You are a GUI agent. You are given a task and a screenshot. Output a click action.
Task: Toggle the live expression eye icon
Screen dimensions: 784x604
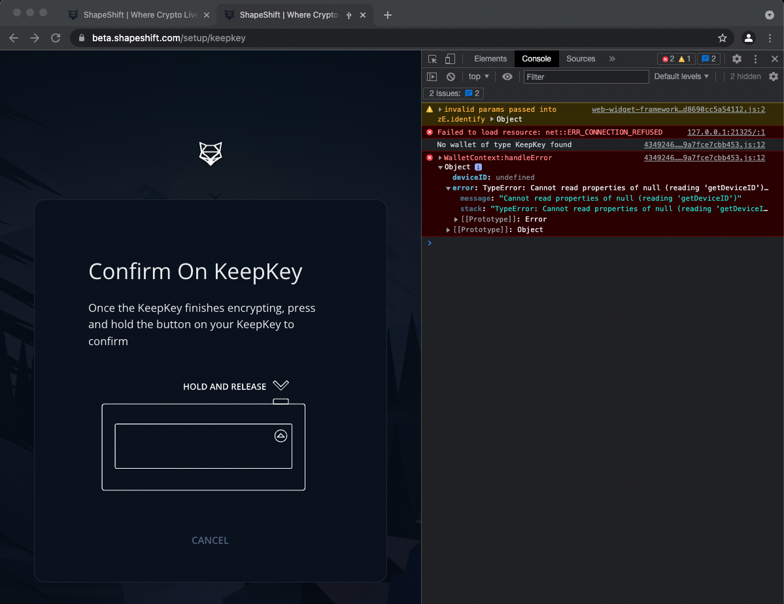coord(507,76)
